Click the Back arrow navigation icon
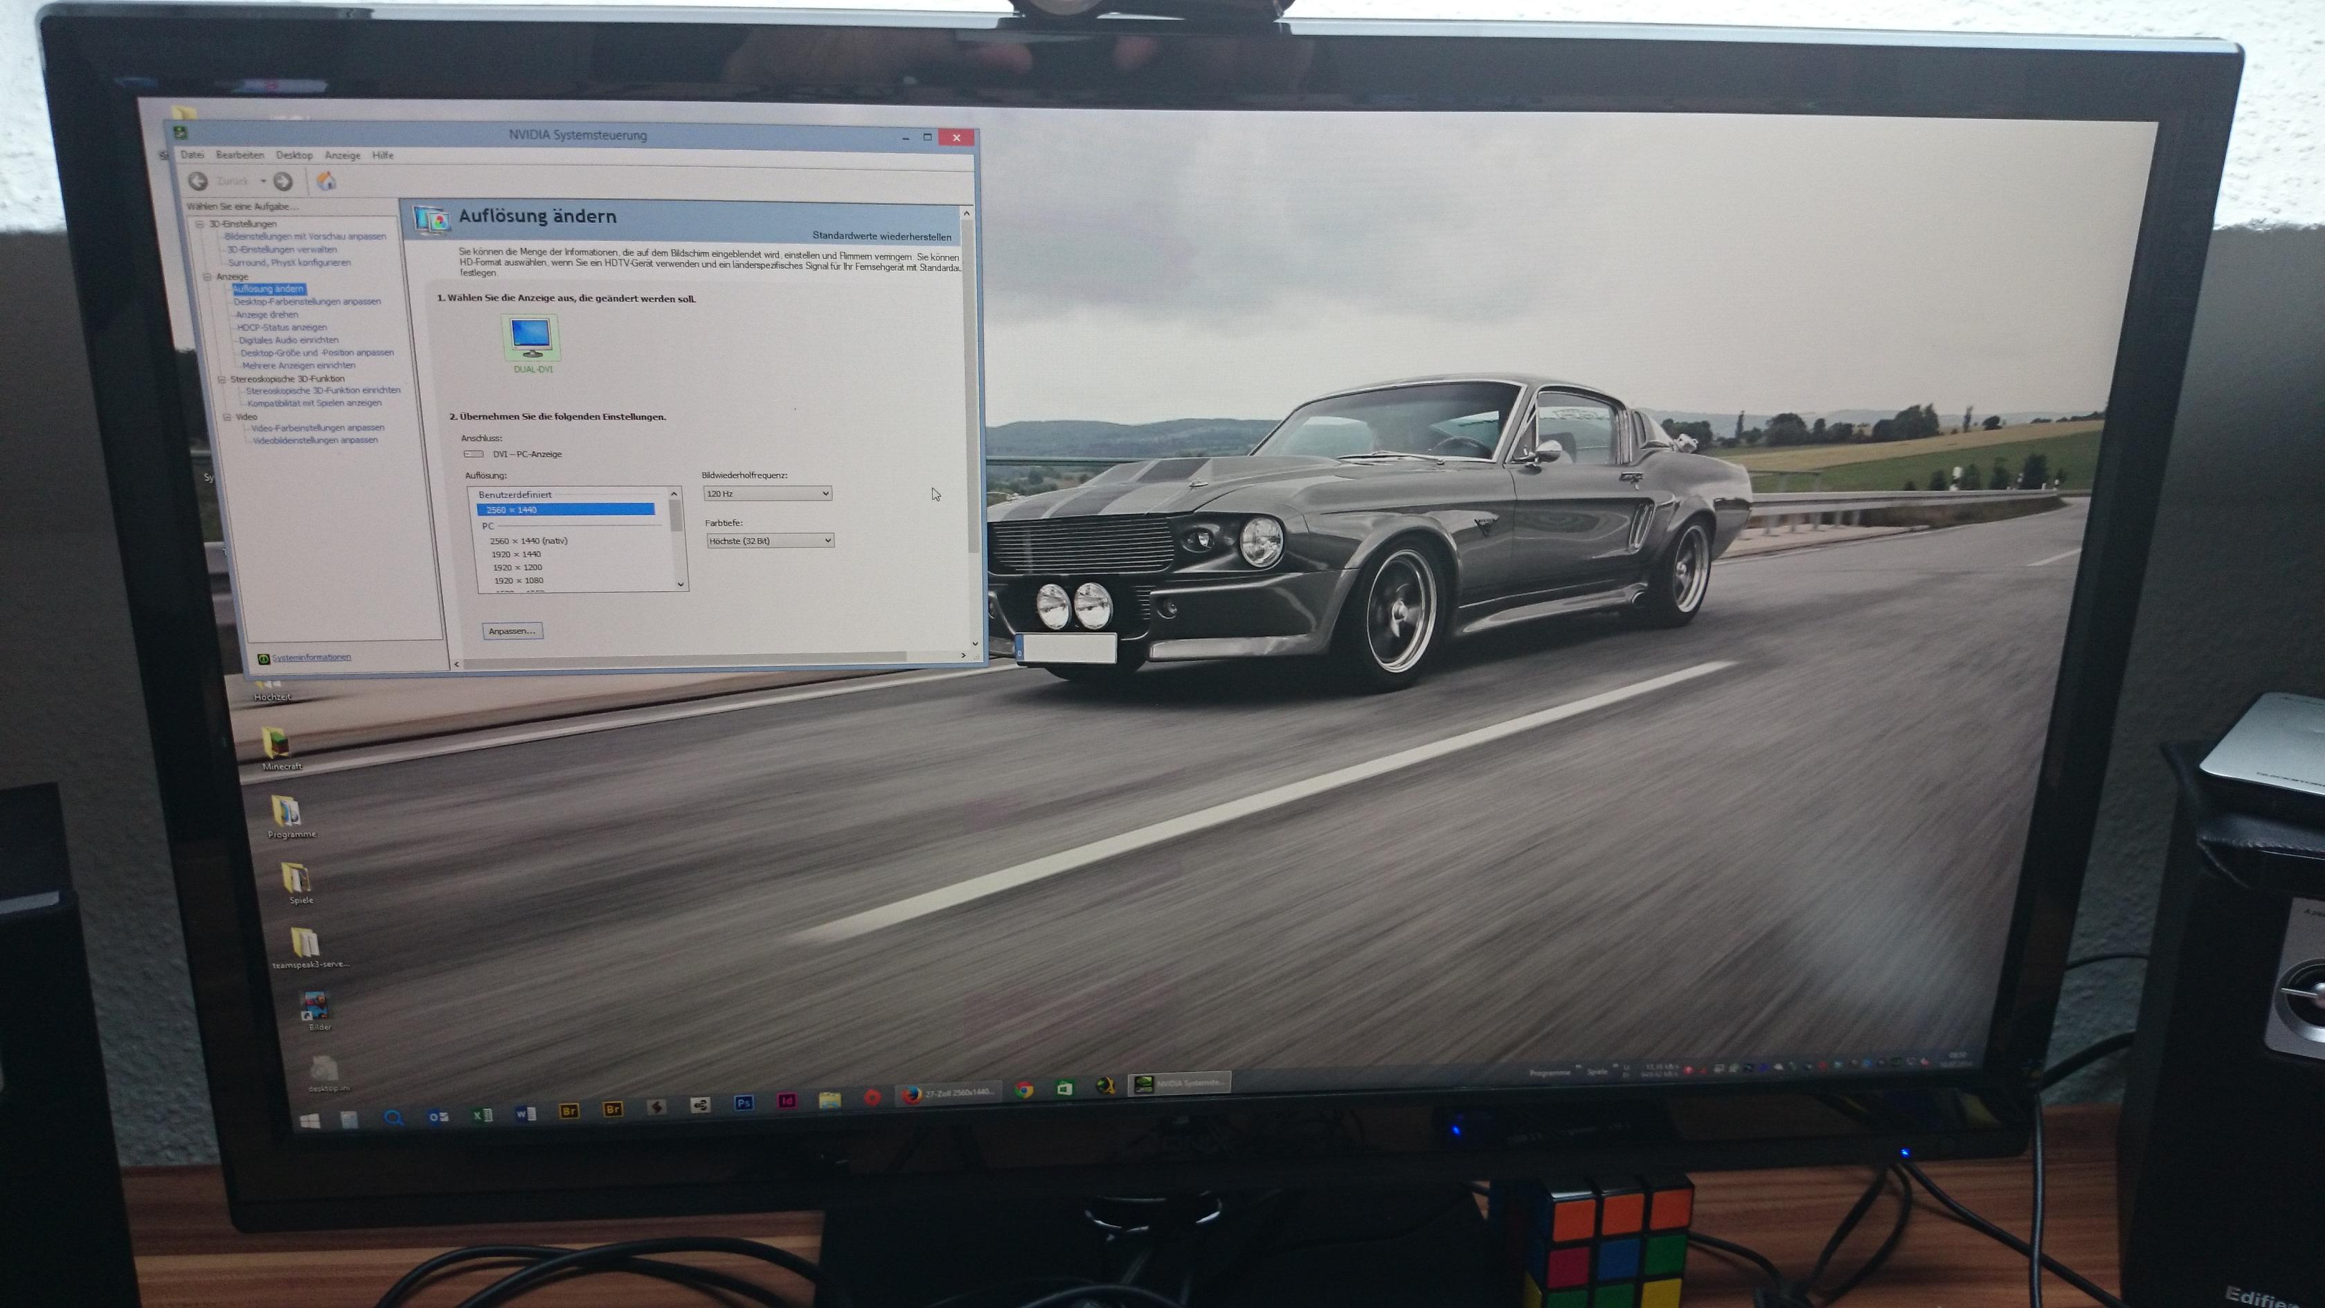 199,181
